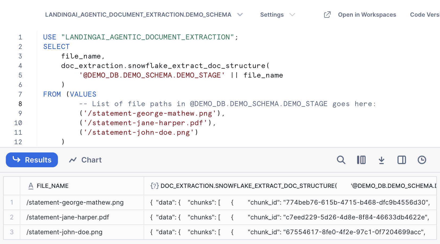Open query history clock icon

coord(422,160)
